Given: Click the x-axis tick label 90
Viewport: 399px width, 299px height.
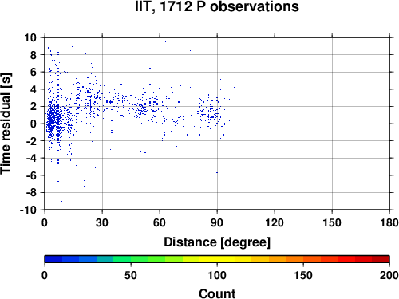Looking at the screenshot, I should pos(217,222).
